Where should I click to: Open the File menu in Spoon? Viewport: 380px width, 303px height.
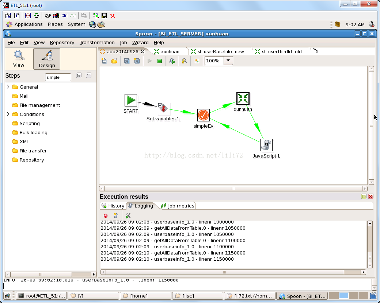[11, 43]
